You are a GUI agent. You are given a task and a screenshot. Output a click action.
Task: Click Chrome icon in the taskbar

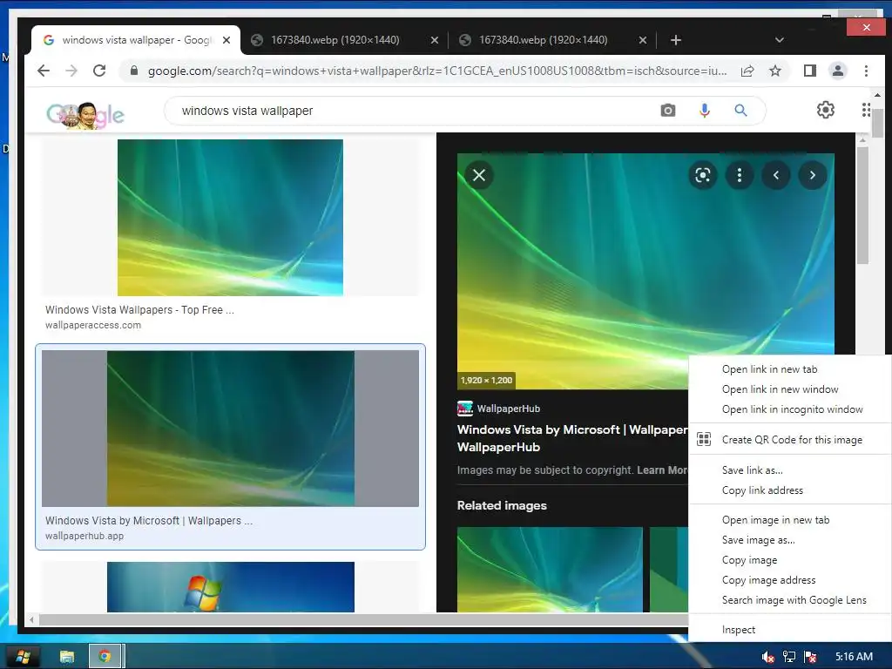click(x=105, y=657)
